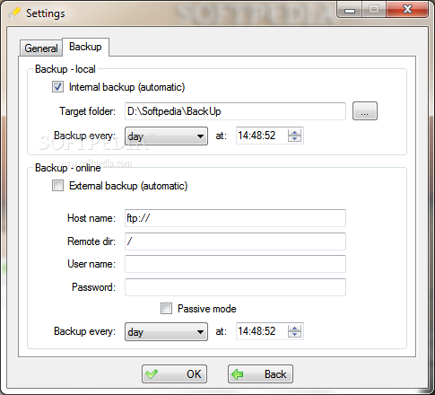Minimize the Settings window
Viewport: 435px width, 395px height.
(x=350, y=9)
